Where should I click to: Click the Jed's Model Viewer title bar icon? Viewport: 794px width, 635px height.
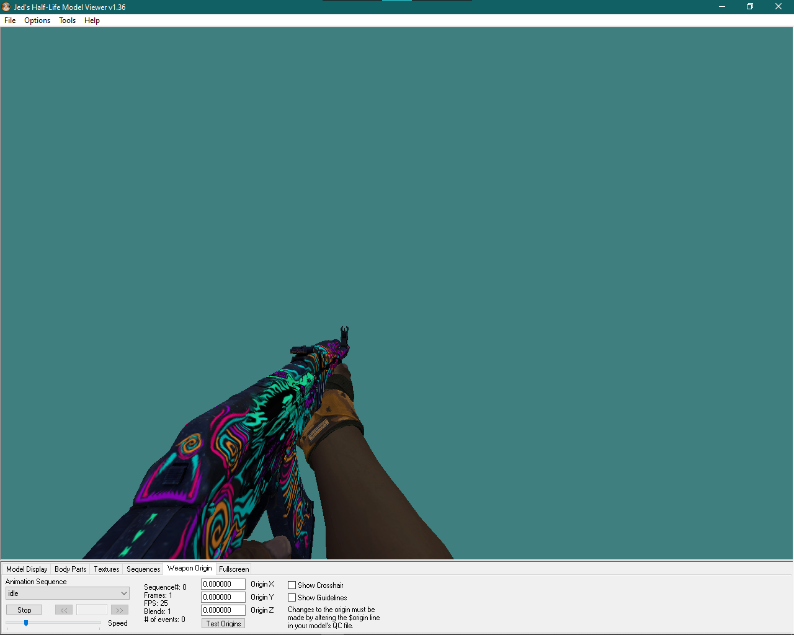(x=6, y=7)
